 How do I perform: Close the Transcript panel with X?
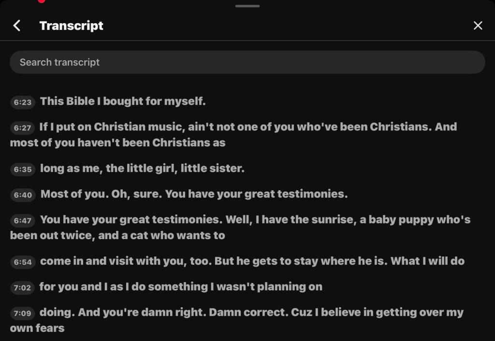478,26
